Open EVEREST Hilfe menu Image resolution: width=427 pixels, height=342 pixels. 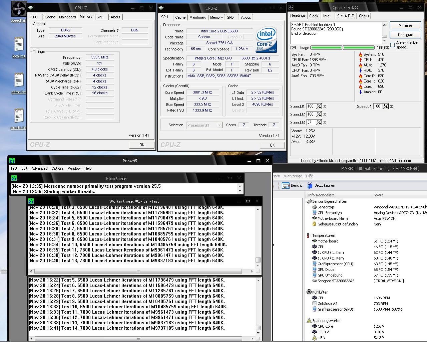point(310,176)
